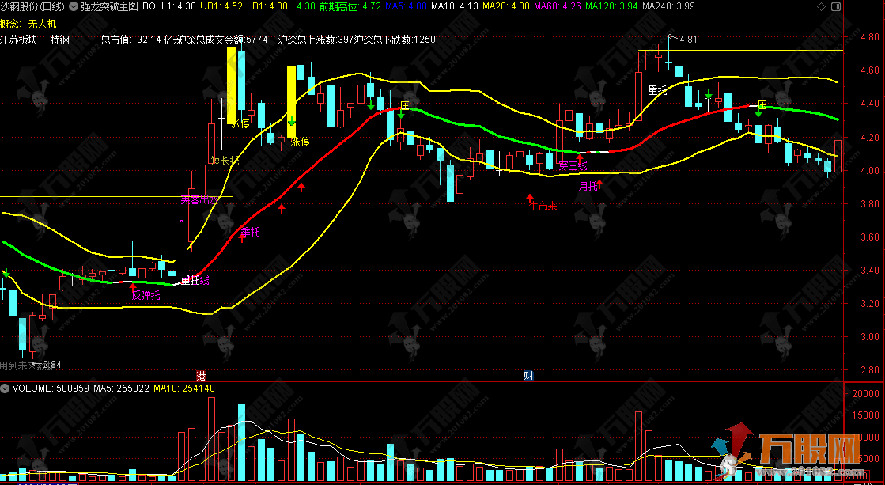Click the MA240: 3.99 readout

coord(669,7)
